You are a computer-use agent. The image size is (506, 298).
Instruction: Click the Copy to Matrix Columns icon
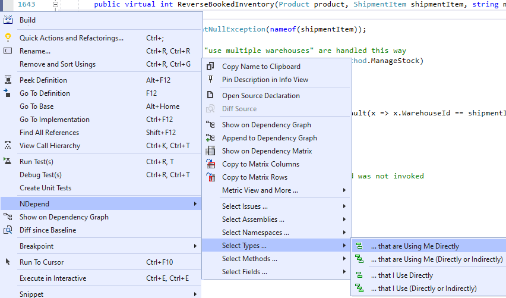point(210,164)
